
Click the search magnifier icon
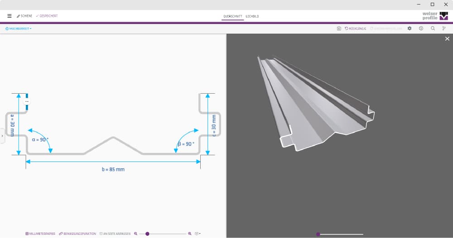click(433, 29)
